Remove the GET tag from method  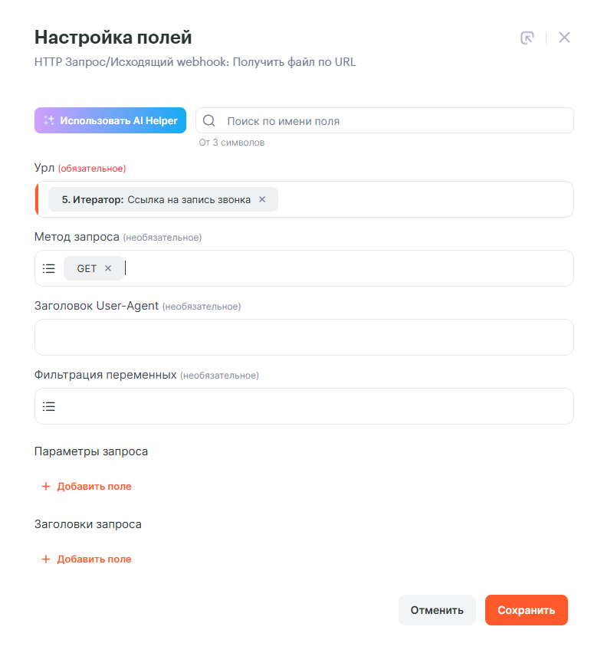(x=108, y=268)
